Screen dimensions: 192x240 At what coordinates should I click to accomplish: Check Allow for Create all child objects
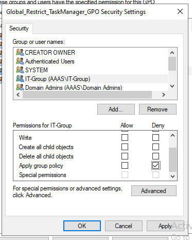click(x=125, y=147)
